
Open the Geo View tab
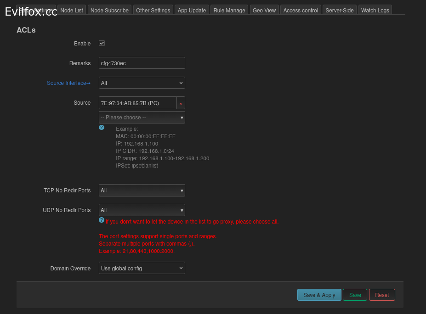click(x=264, y=10)
